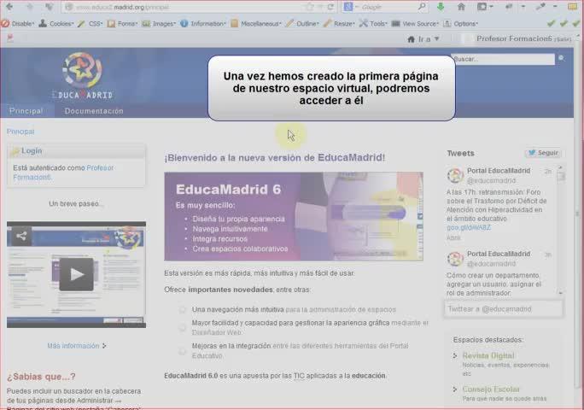Open the Miscellaneous dropdown menu
This screenshot has width=584, height=410.
tap(256, 23)
